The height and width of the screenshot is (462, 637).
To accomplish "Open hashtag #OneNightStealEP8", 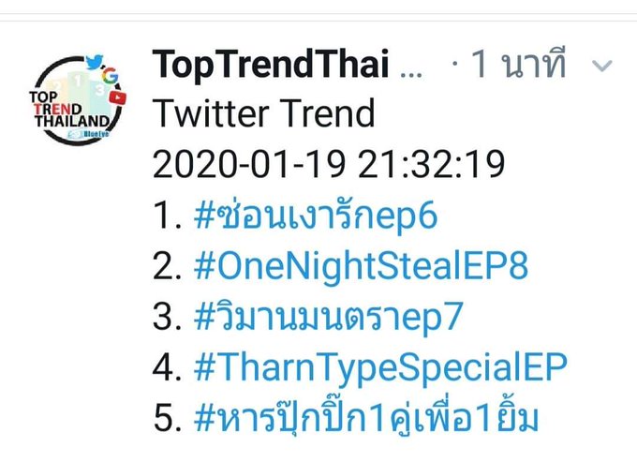I will pyautogui.click(x=361, y=266).
